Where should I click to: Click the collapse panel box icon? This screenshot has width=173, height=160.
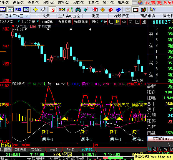137,22
